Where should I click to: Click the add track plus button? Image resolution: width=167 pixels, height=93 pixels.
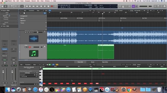(x=21, y=13)
